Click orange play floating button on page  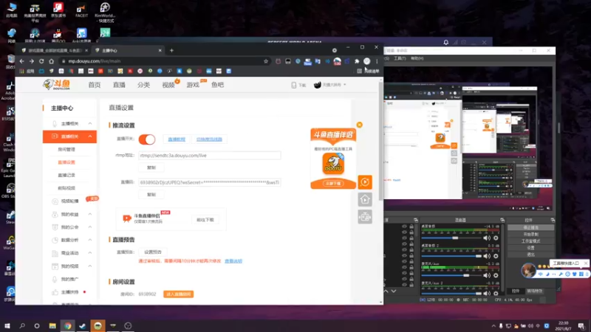click(365, 182)
